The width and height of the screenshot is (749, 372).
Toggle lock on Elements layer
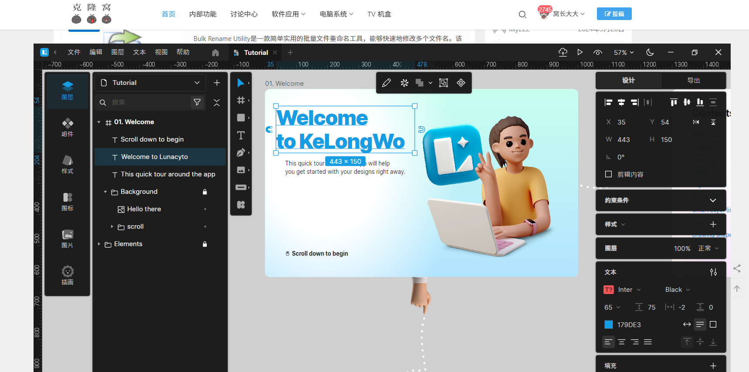tap(205, 244)
